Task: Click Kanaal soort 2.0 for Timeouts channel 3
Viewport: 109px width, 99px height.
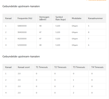Action: [x=19, y=87]
